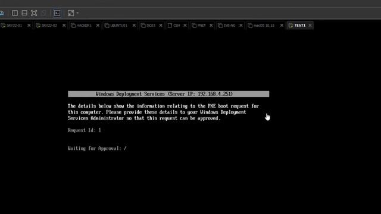Screen dimensions: 381x214
Task: Close the CEH tab
Action: point(185,26)
